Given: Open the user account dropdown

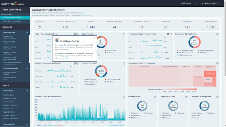Looking at the screenshot, I should point(211,3).
